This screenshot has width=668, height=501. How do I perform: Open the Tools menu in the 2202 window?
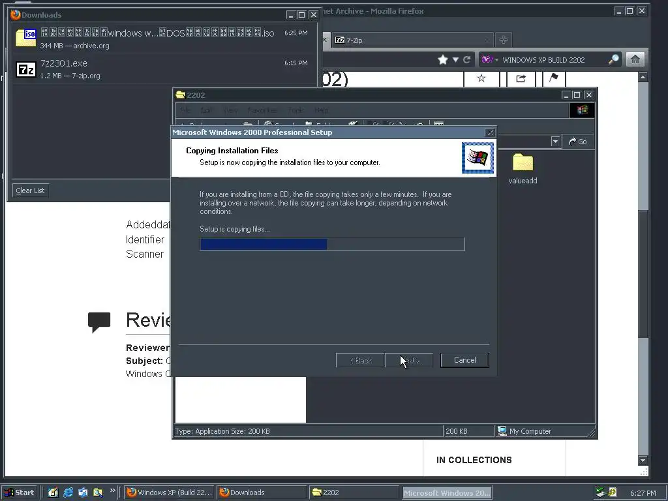click(296, 110)
